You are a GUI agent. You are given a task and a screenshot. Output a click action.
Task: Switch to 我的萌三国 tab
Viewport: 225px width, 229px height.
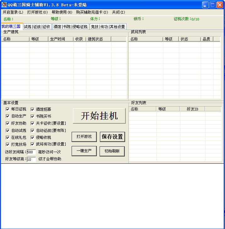point(12,26)
